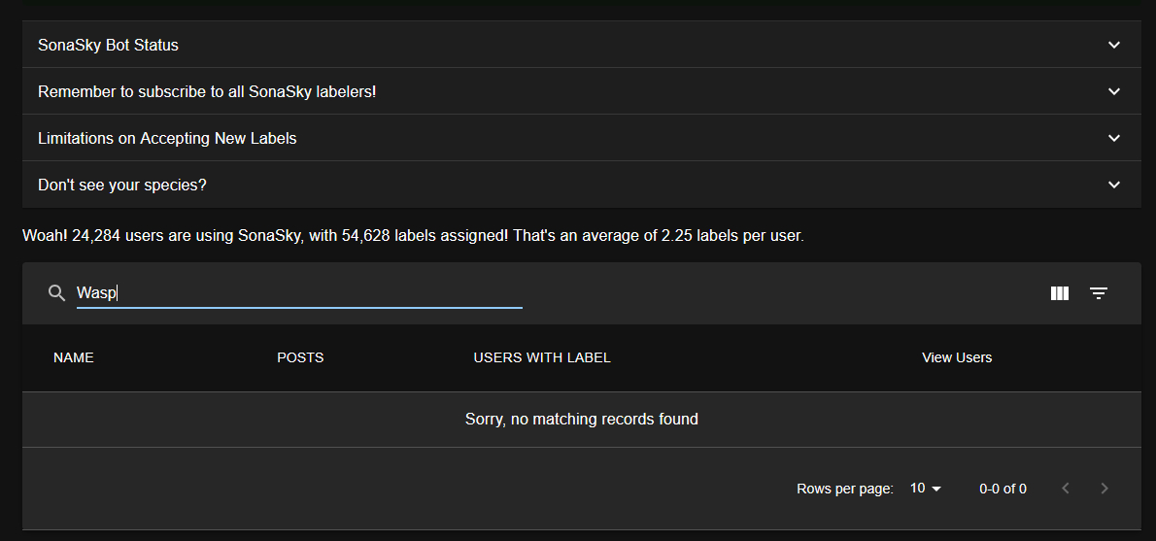Open the table filters icon

(x=1099, y=293)
